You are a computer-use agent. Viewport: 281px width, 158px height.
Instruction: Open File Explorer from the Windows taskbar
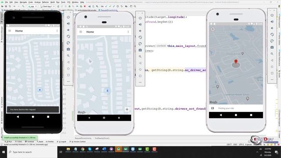(x=68, y=149)
